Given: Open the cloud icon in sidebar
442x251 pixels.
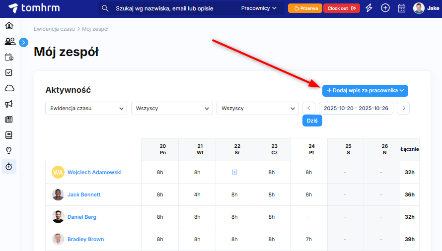Looking at the screenshot, I should coord(9,88).
